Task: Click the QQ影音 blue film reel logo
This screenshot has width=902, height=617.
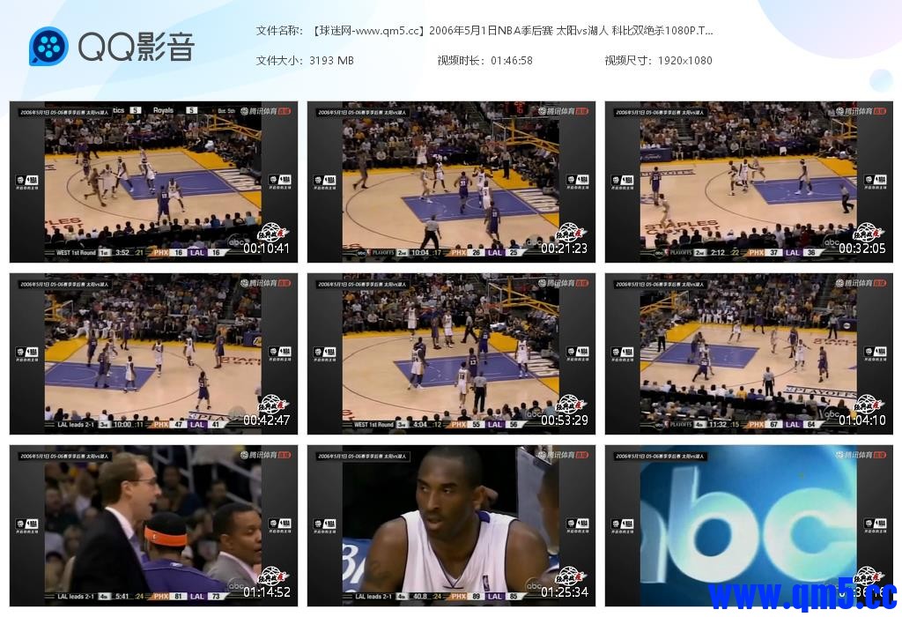Action: tap(48, 46)
